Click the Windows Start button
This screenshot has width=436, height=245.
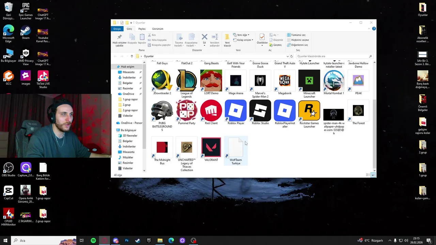5,241
